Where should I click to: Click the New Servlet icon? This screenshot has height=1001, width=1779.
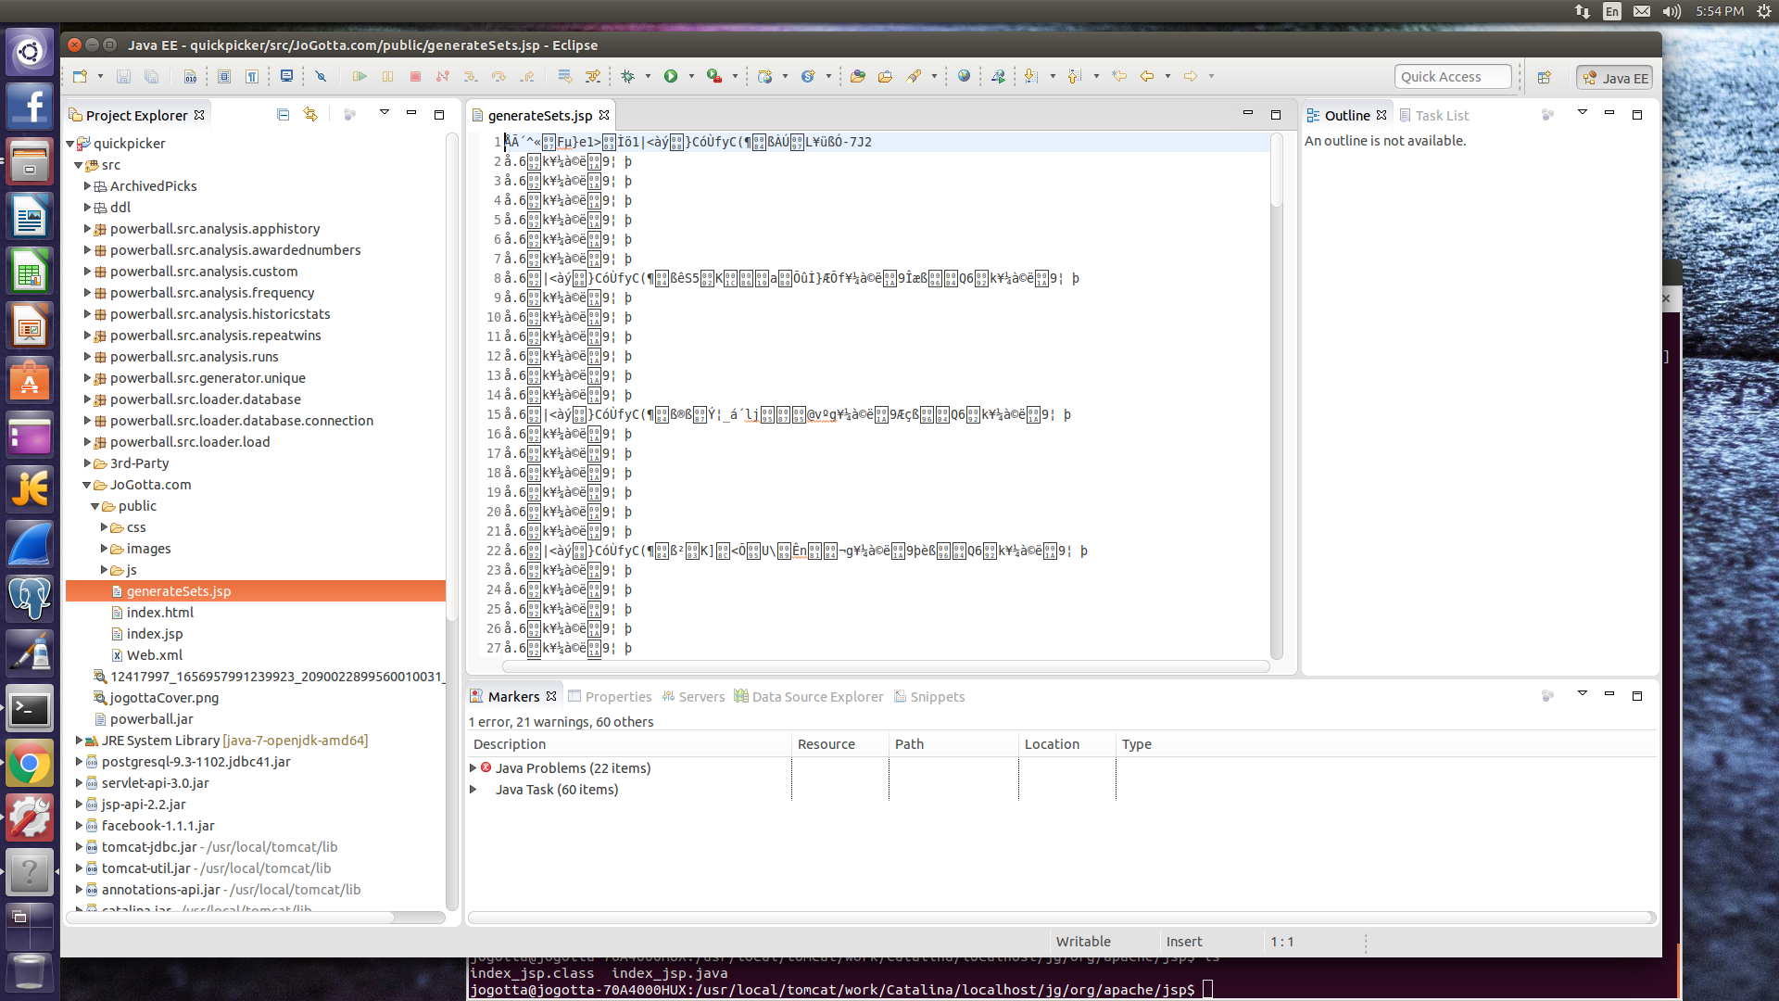click(x=808, y=76)
